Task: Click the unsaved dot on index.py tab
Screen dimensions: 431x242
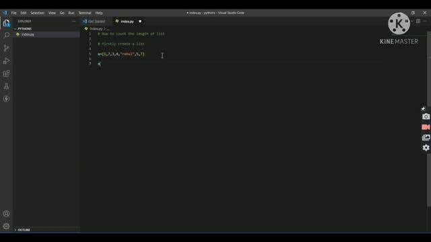Action: [140, 22]
